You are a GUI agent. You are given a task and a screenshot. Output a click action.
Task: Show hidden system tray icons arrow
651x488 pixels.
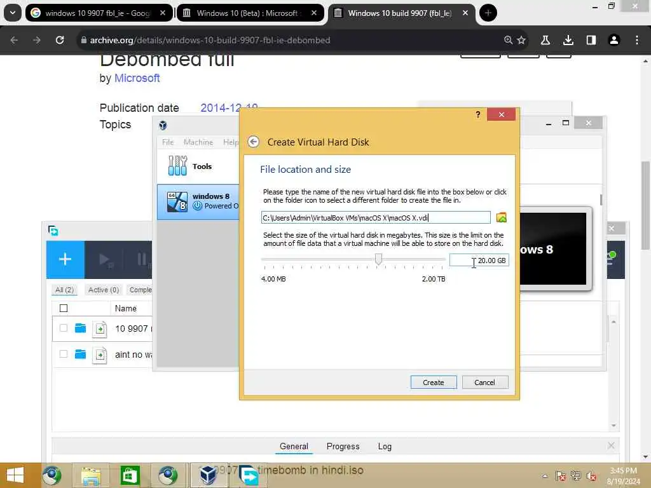point(545,476)
